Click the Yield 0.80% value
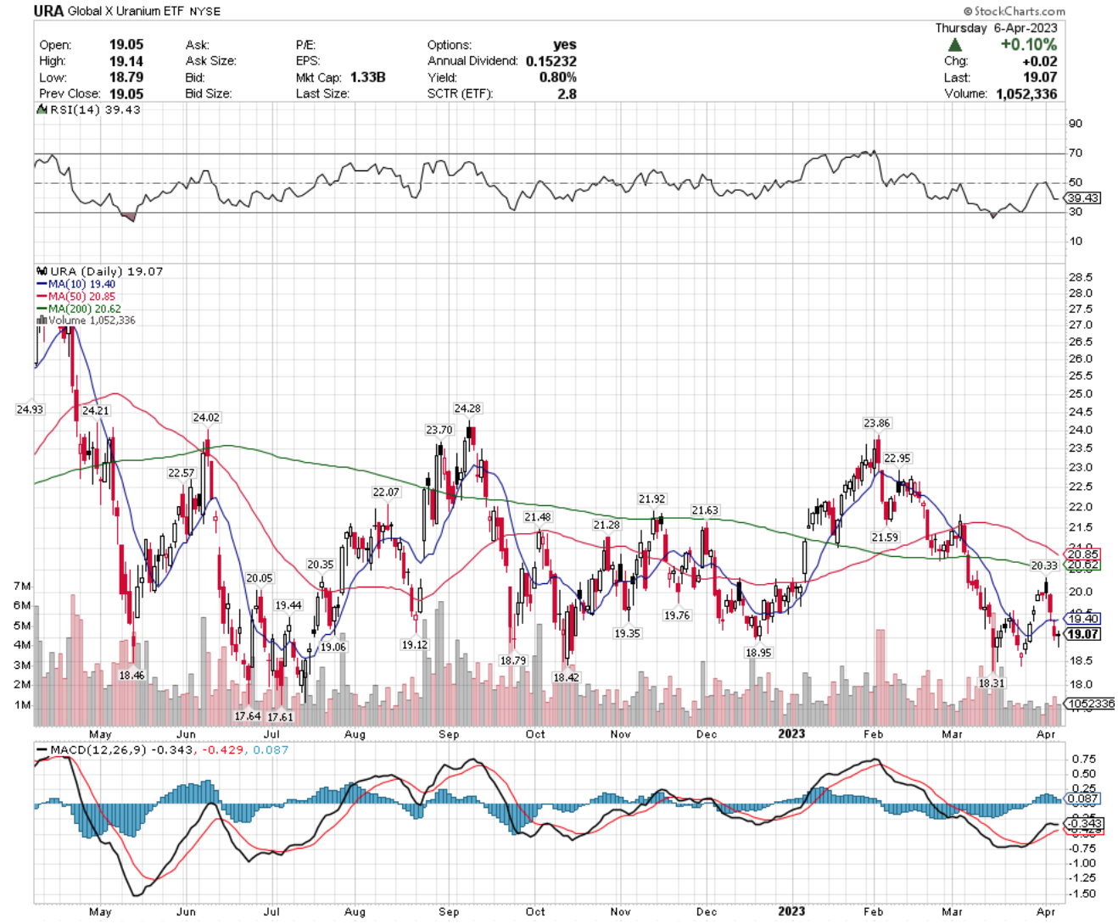The image size is (1118, 924). pos(557,77)
